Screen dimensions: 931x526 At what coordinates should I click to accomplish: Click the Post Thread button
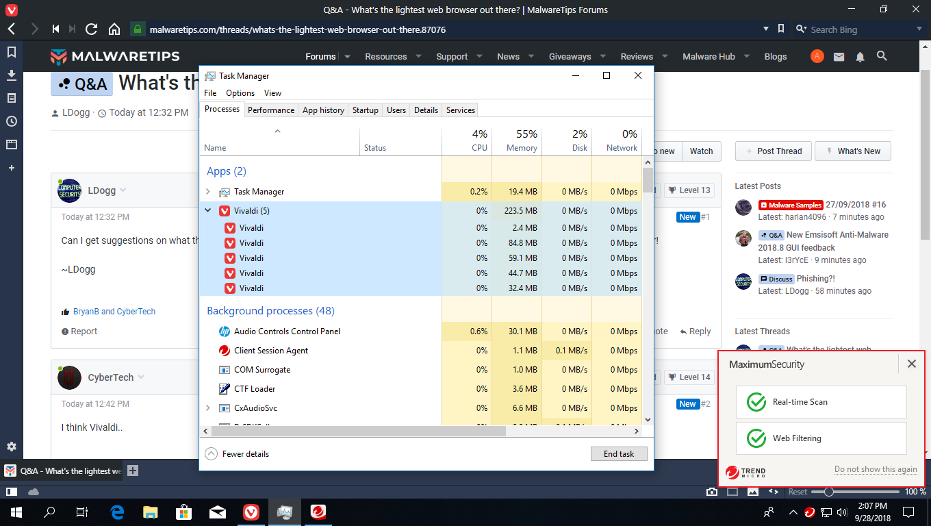[x=774, y=151]
